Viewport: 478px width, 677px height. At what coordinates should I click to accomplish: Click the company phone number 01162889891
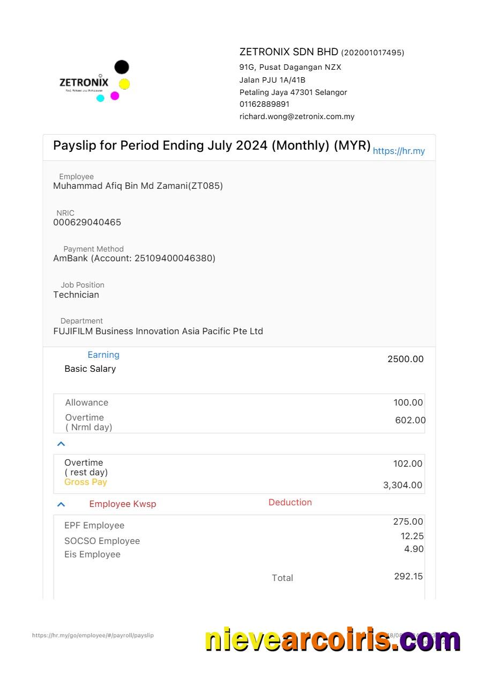(264, 104)
